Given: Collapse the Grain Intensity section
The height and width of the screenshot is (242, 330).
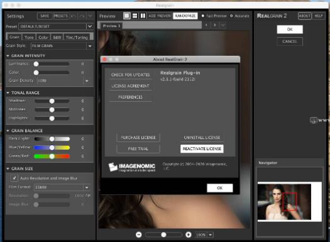Looking at the screenshot, I should pos(8,56).
